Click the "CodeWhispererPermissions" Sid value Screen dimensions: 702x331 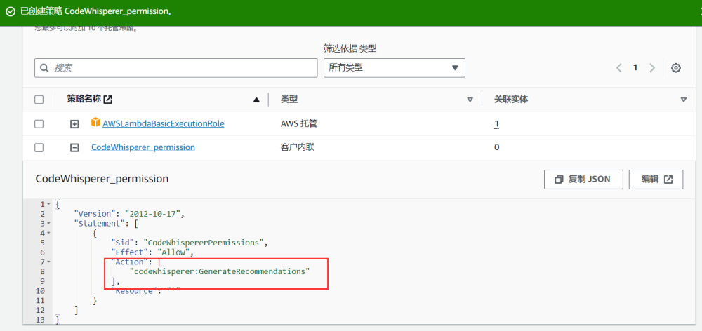[204, 243]
